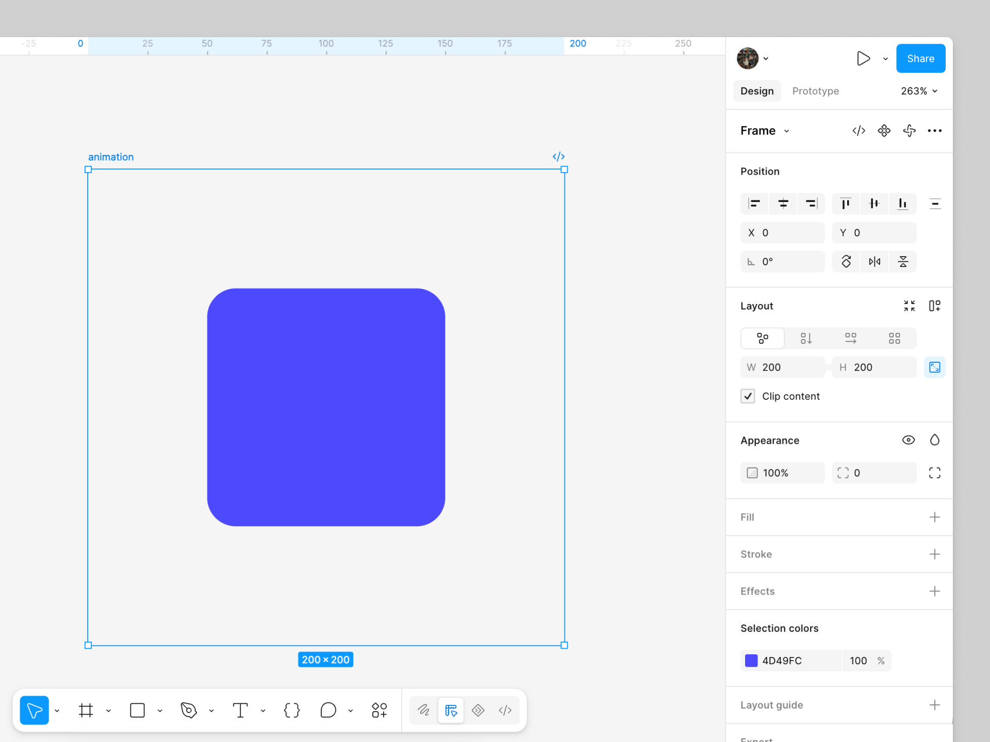990x742 pixels.
Task: Select the Move tool
Action: click(x=34, y=711)
